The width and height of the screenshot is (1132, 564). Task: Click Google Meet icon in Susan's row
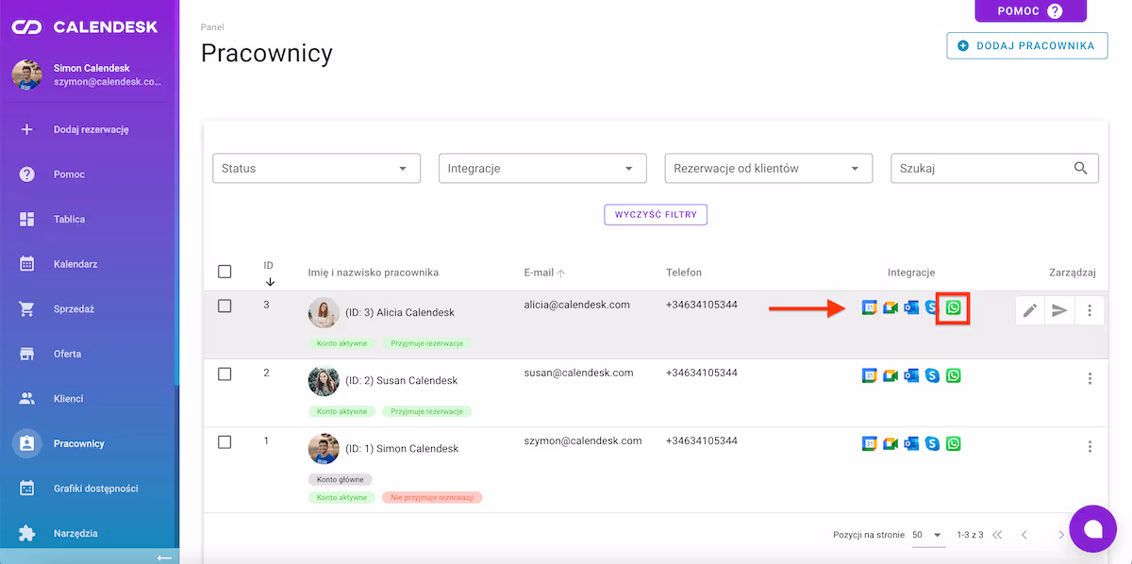(x=891, y=375)
